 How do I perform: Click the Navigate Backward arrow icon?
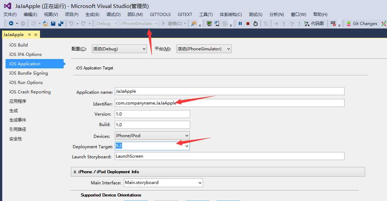11,23
